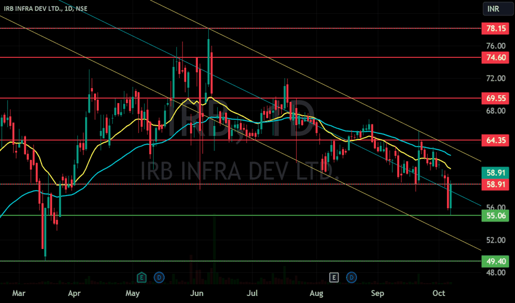The image size is (515, 303).
Task: Click the white earnings E marker near August
Action: 334,278
